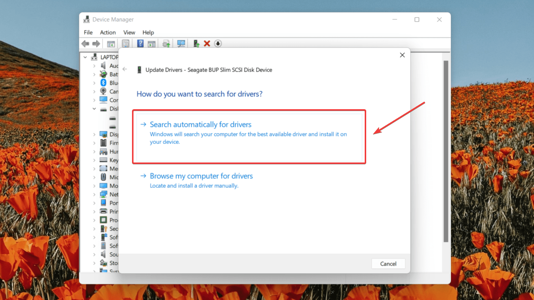The width and height of the screenshot is (534, 300).
Task: Expand the Bat category chevron
Action: click(x=94, y=74)
